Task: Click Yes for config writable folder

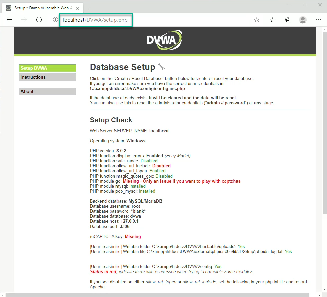Action: [218, 266]
